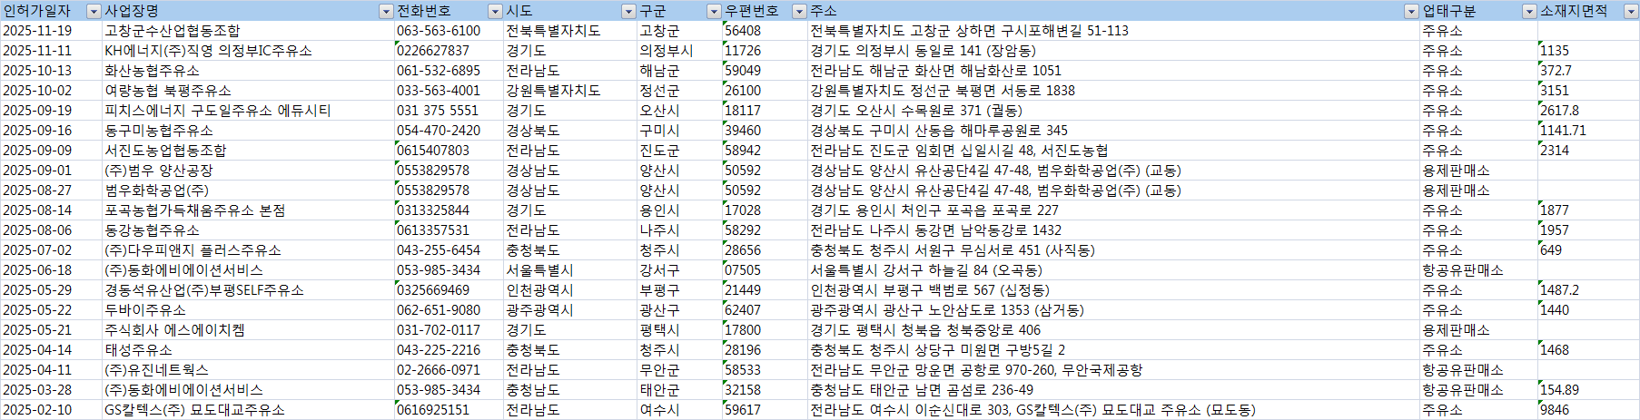Viewport: 1640px width, 420px height.
Task: Select cell 서진도농업협동조합
Action: point(248,151)
